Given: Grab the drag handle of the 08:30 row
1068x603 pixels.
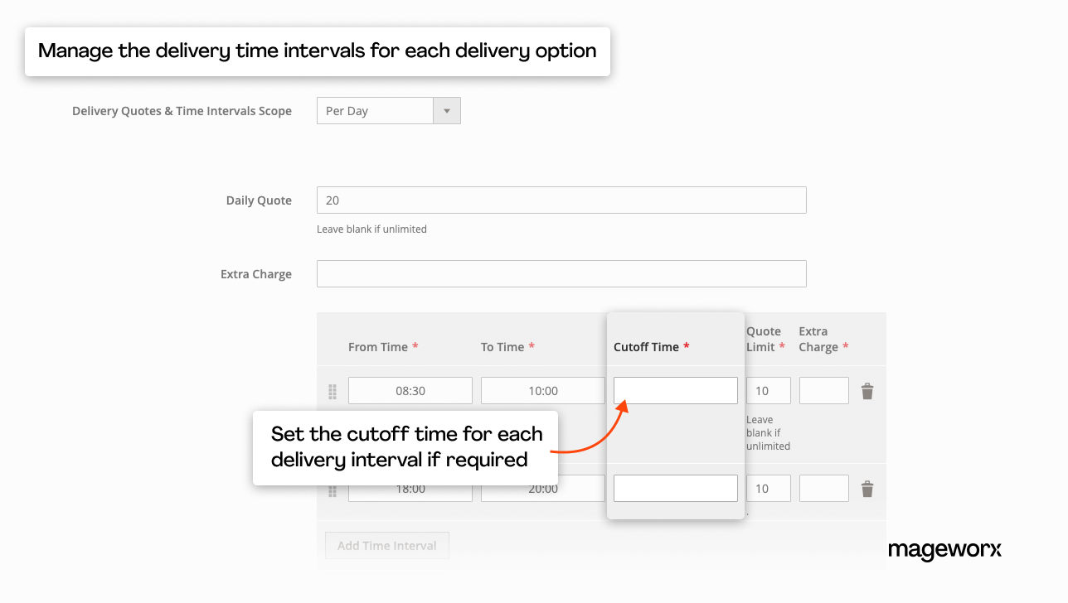Looking at the screenshot, I should (333, 391).
